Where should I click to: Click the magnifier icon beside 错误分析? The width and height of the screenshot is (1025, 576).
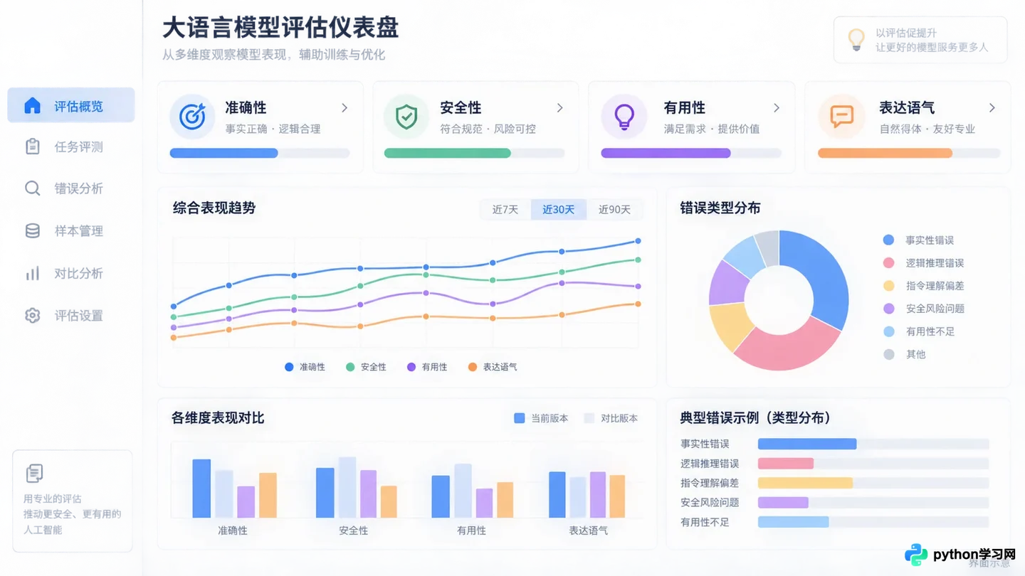33,188
